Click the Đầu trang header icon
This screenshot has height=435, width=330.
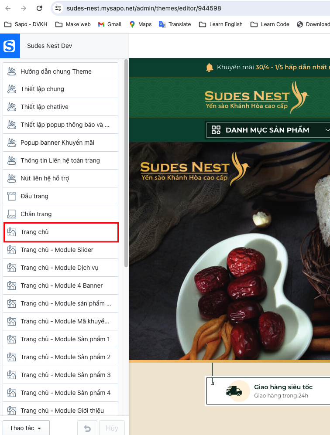12,196
